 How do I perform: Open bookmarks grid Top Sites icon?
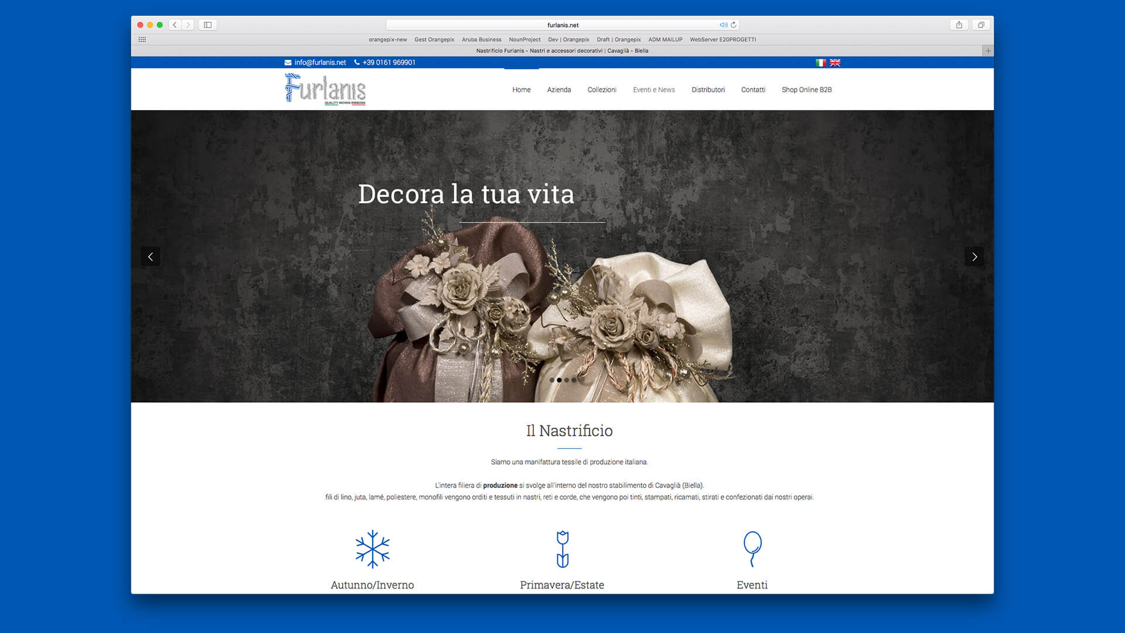[142, 39]
